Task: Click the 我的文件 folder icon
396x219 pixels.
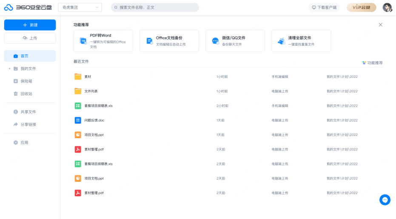Action: (16, 69)
